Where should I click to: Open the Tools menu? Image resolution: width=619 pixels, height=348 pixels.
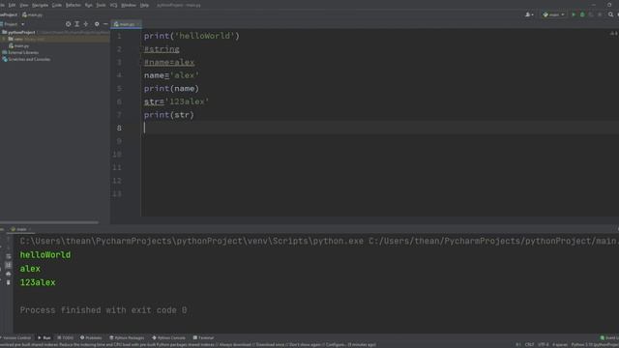(x=101, y=5)
